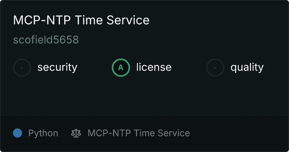Click the green license grade A badge
Viewport: 289px width, 152px height.
(x=121, y=68)
